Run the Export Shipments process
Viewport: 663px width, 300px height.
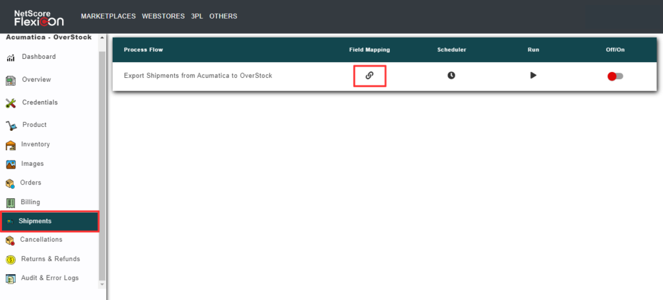click(533, 75)
